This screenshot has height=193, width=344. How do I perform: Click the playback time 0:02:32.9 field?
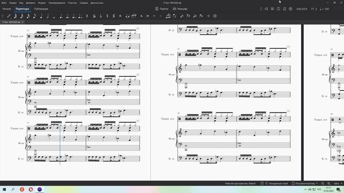pos(302,9)
